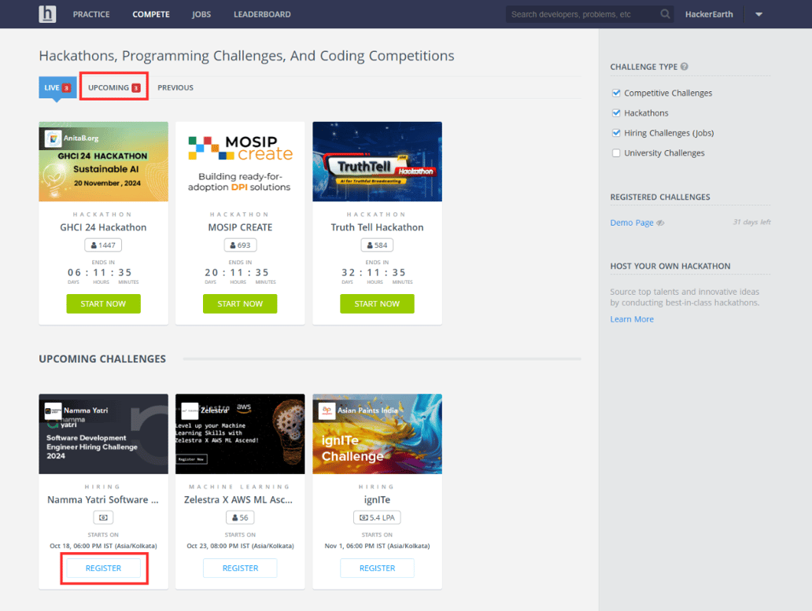812x611 pixels.
Task: Click the search developers input field
Action: [x=582, y=14]
